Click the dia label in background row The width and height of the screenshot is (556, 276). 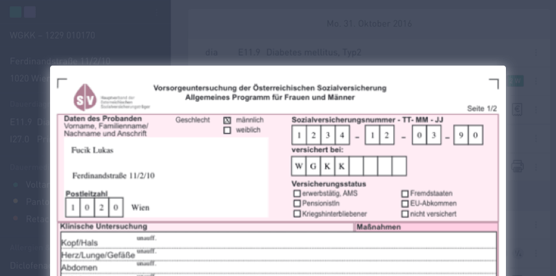[211, 53]
